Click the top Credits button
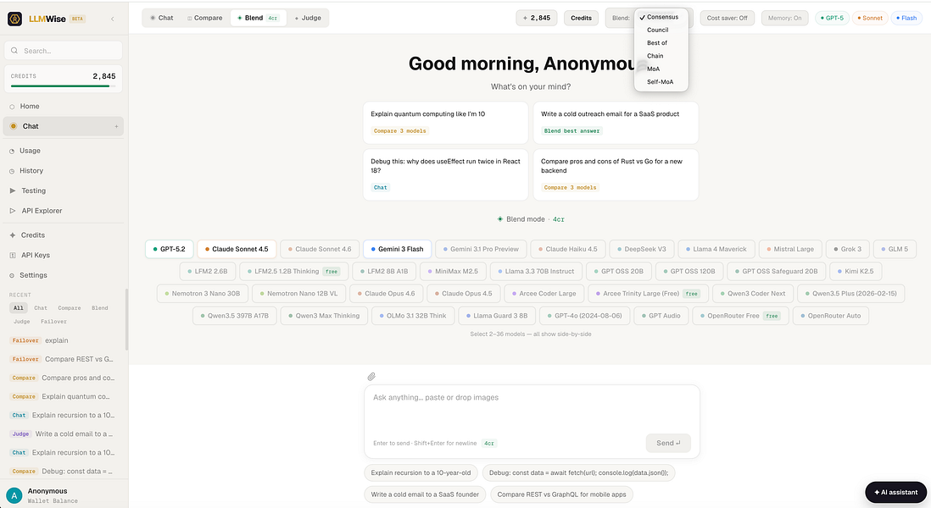 coord(581,18)
